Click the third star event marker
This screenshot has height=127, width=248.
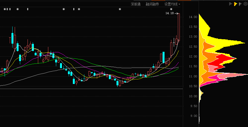(x=64, y=9)
